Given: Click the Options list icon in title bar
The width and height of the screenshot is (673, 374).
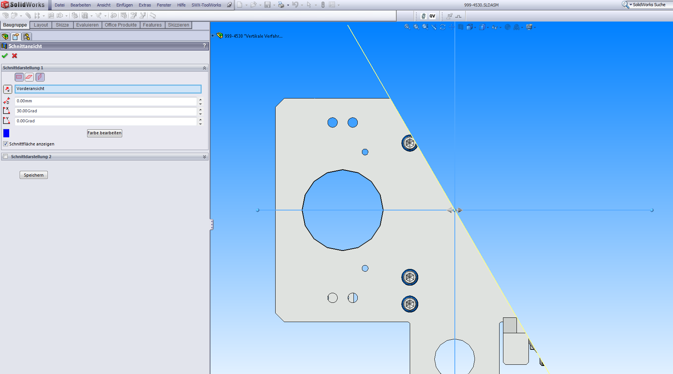Looking at the screenshot, I should 332,5.
